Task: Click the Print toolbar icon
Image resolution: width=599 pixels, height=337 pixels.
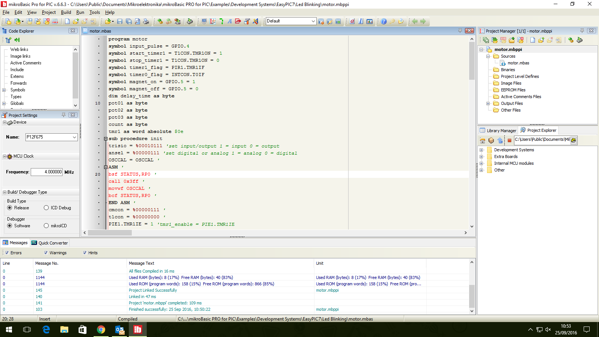Action: 146,21
